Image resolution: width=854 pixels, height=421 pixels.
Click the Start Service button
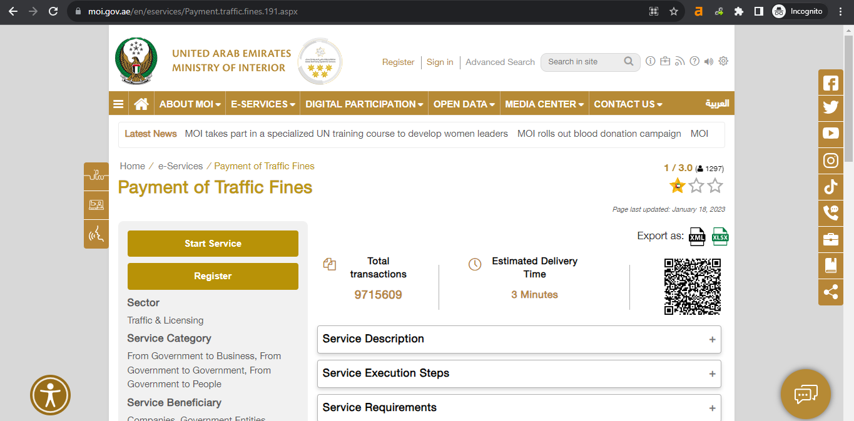coord(213,244)
